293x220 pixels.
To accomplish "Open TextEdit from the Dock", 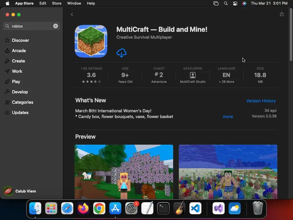I will coord(147,208).
